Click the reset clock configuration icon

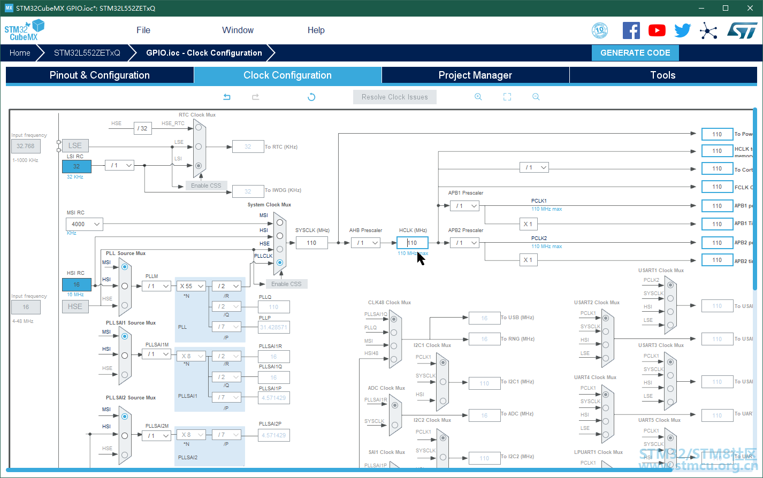point(311,97)
